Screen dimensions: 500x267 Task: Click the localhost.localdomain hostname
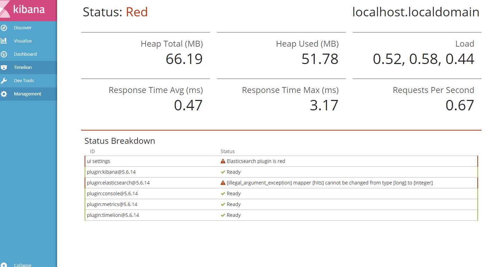(x=416, y=12)
